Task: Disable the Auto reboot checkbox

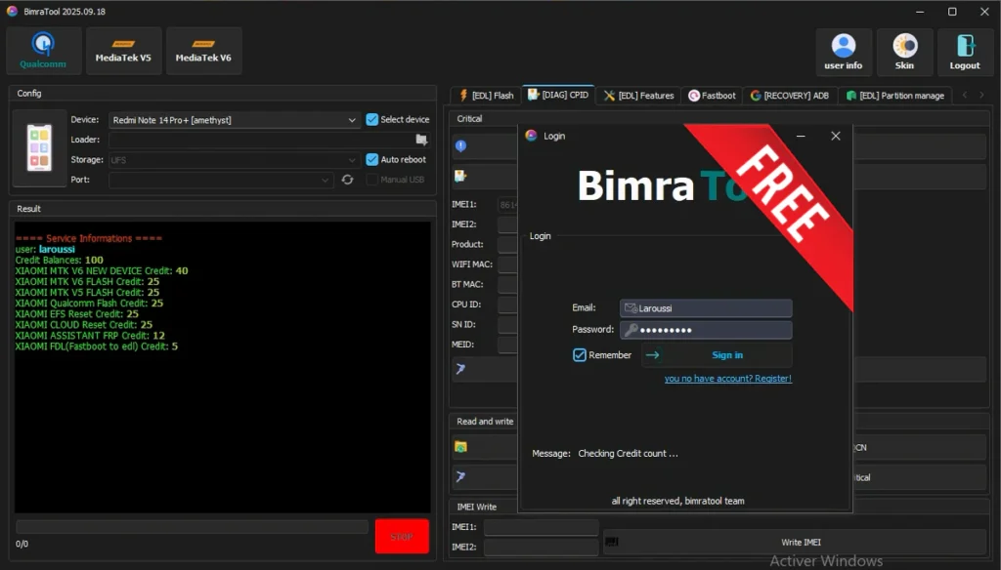Action: (372, 159)
